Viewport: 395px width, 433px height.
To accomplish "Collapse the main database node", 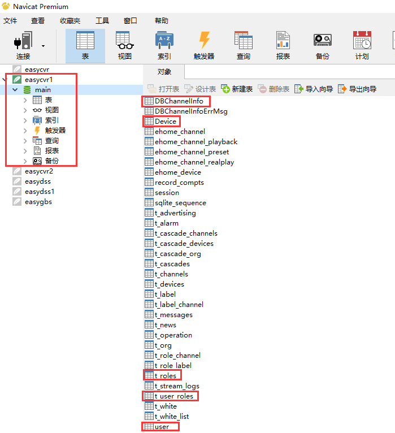I will (15, 90).
